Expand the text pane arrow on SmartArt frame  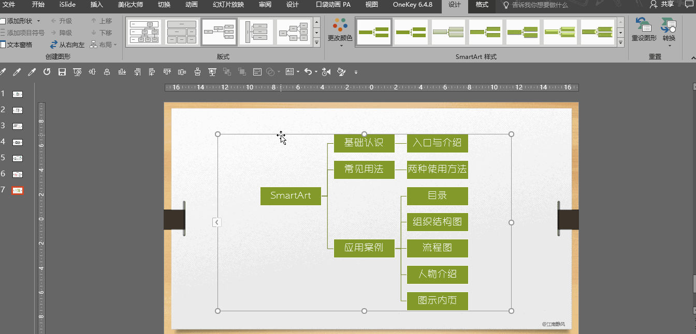(x=217, y=222)
